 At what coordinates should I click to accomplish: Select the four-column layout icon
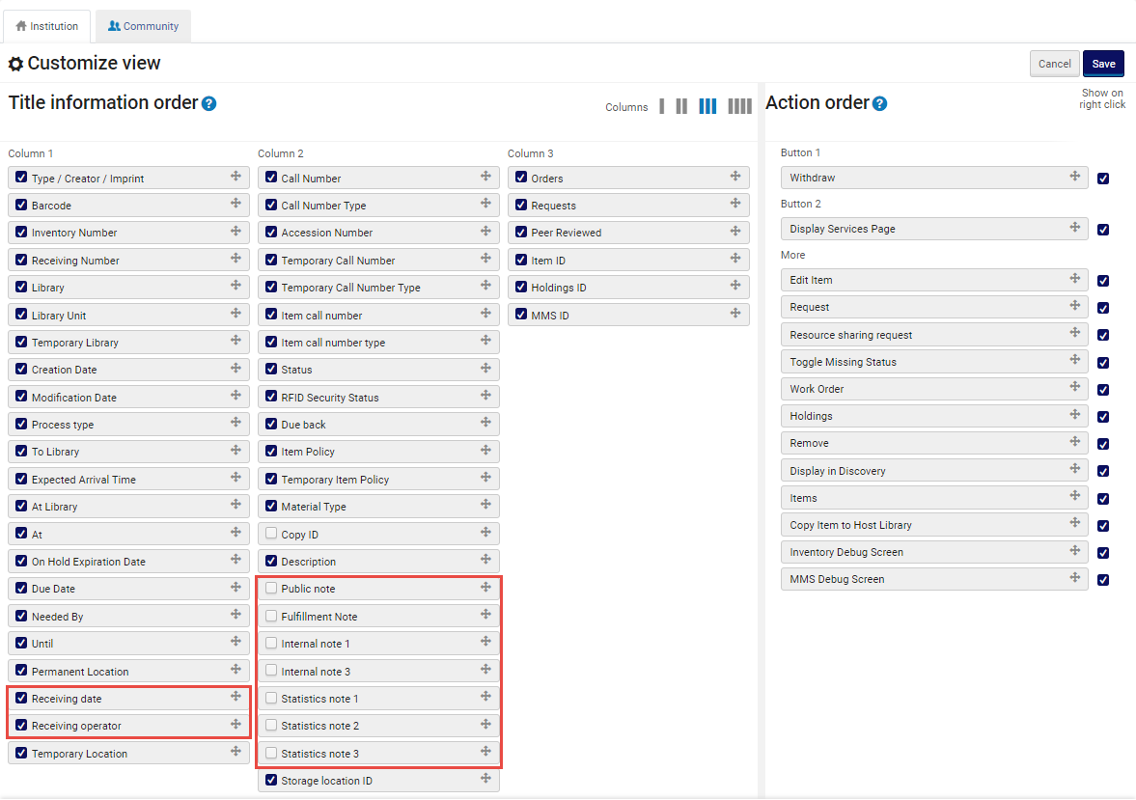pos(739,106)
